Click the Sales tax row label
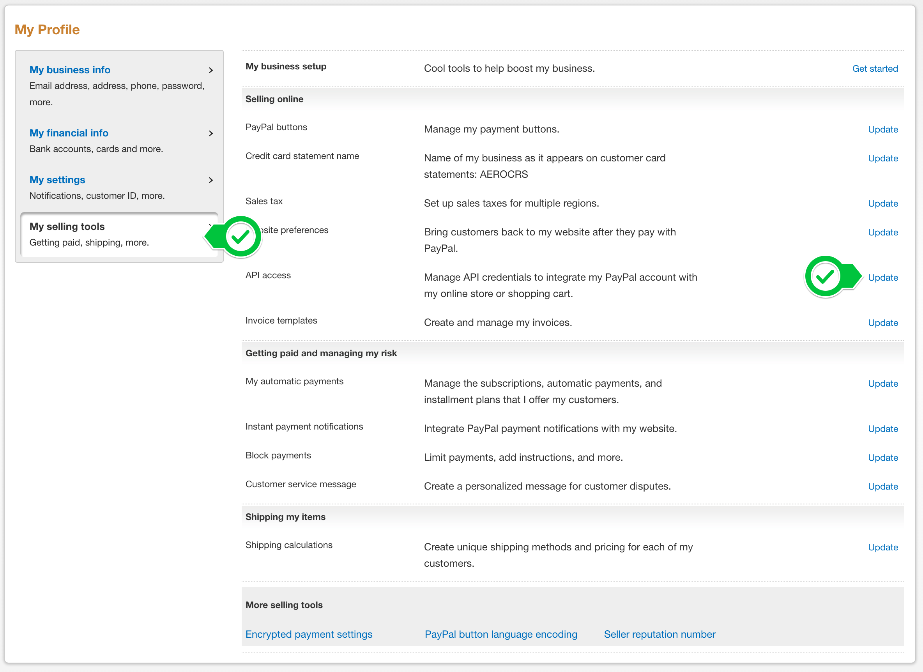 point(264,201)
